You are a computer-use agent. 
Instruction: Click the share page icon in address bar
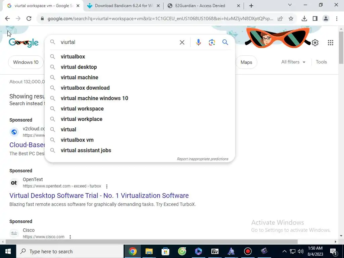click(280, 19)
